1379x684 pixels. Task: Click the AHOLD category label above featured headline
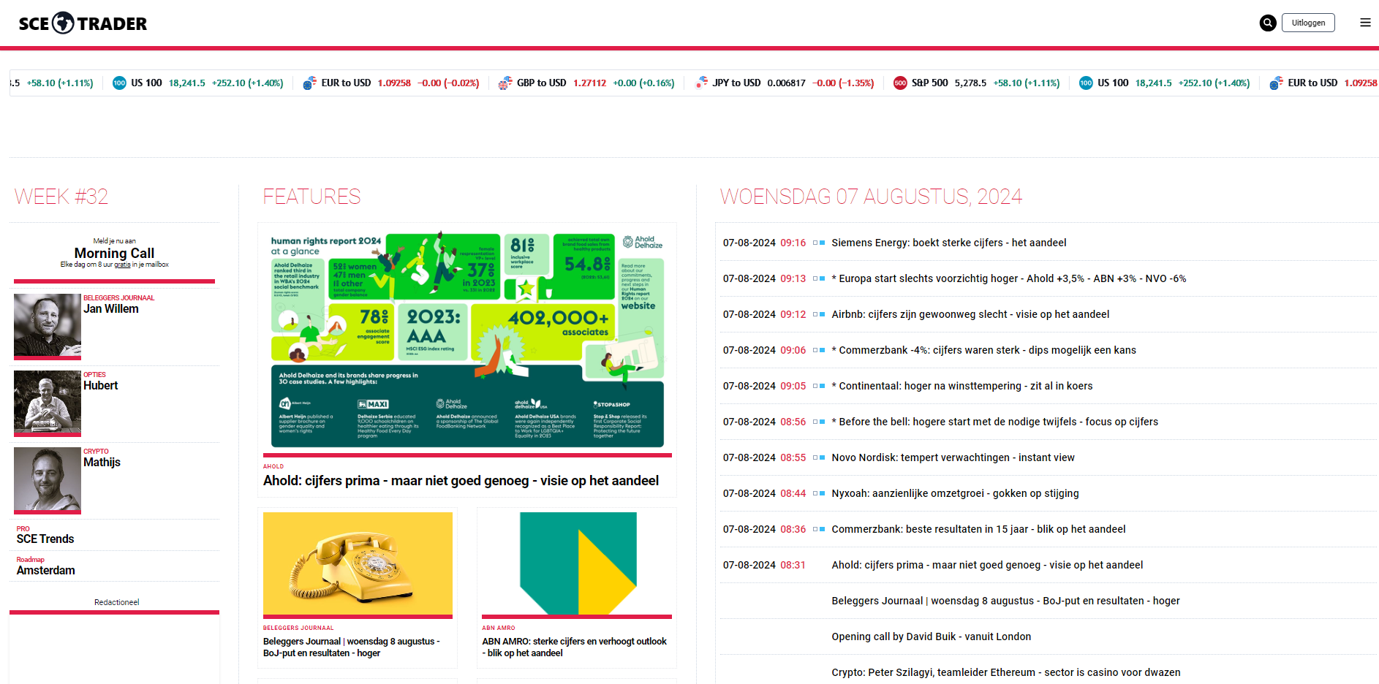pyautogui.click(x=273, y=466)
